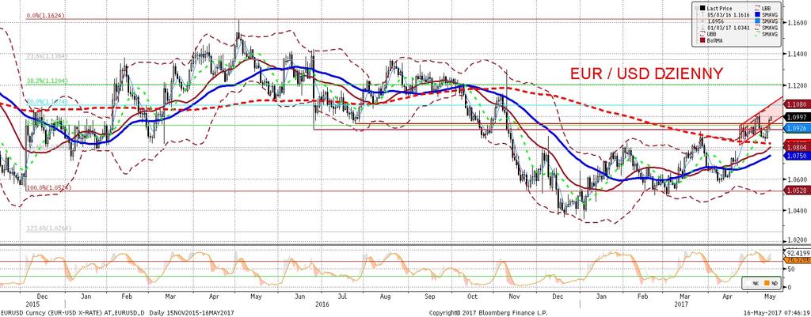Select the light blue SMAVG legend swatch
Viewport: 811px width, 317px height.
758,21
